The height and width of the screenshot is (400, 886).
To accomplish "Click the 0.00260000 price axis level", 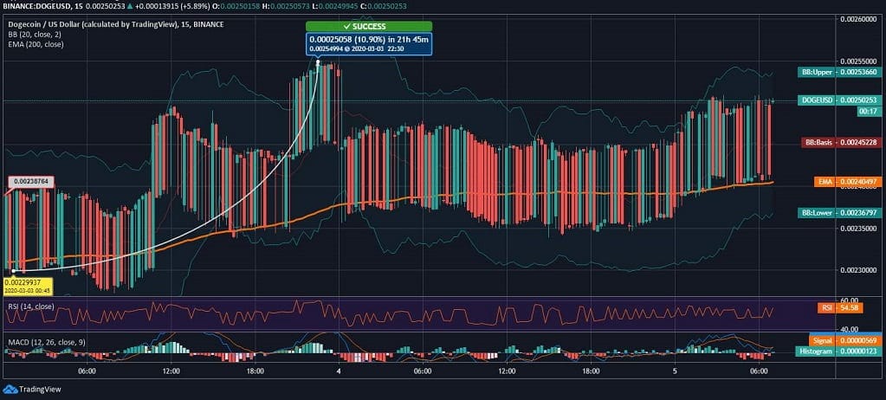I will [859, 19].
